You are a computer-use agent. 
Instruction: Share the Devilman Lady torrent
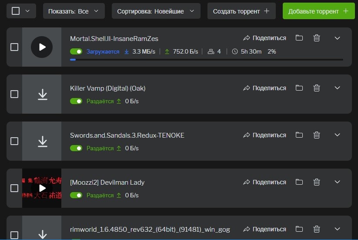tap(264, 182)
